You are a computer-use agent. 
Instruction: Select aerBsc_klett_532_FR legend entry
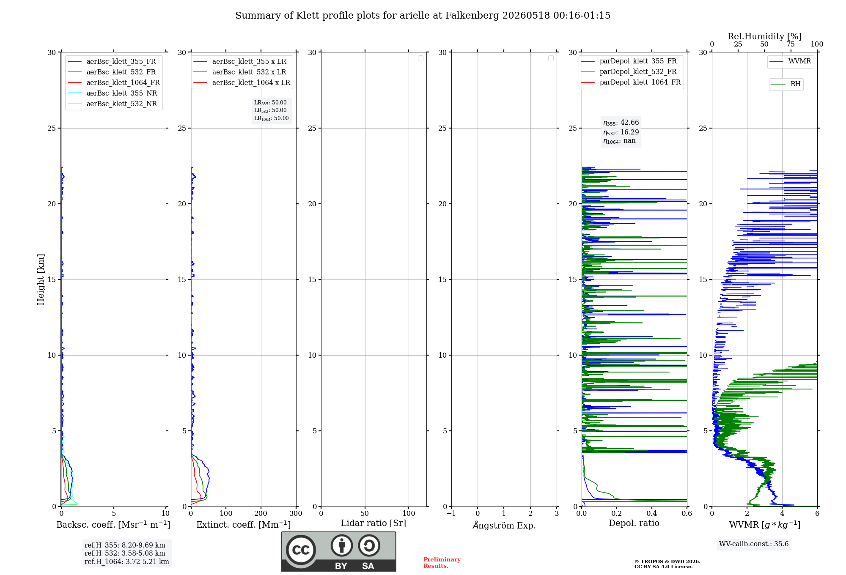click(113, 72)
